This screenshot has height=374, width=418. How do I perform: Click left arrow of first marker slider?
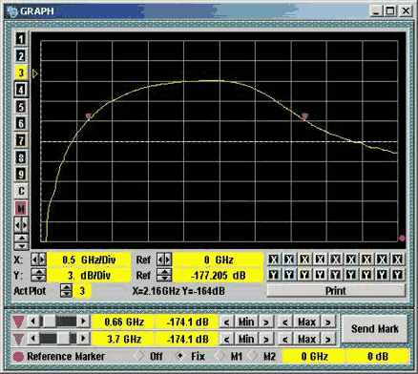tap(32, 322)
